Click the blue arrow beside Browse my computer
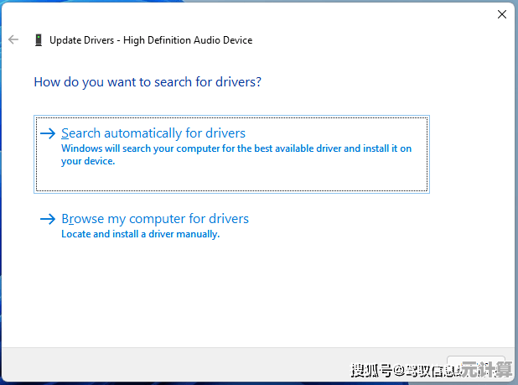Image resolution: width=518 pixels, height=385 pixels. coord(48,219)
